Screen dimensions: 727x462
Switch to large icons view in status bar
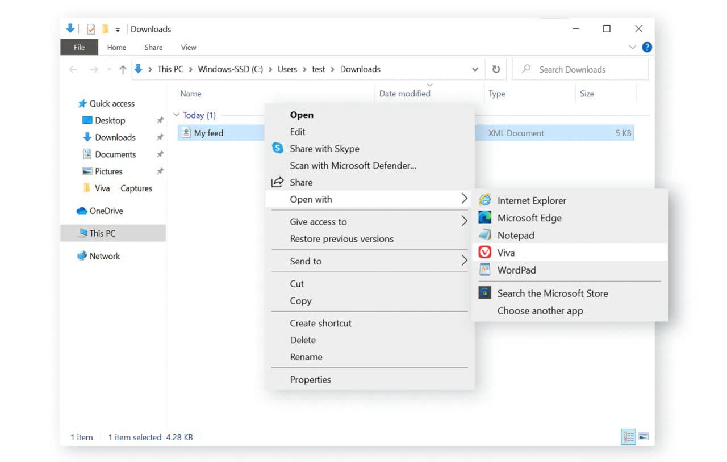tap(644, 437)
